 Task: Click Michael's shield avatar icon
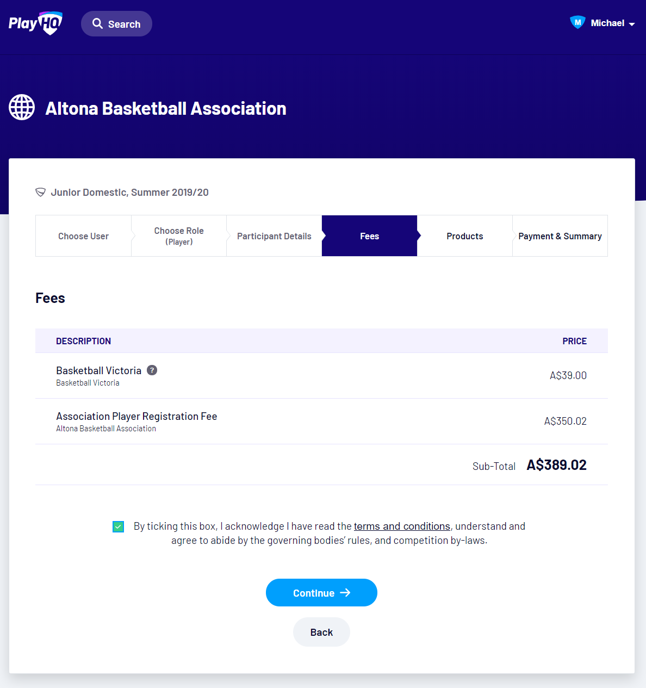577,22
